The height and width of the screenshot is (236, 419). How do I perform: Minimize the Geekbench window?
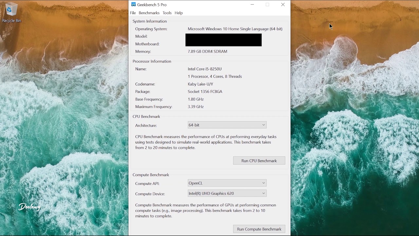[x=252, y=5]
